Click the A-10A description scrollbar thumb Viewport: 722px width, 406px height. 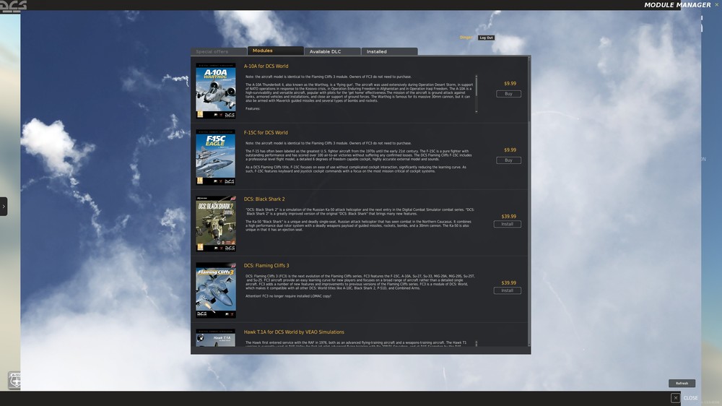476,86
